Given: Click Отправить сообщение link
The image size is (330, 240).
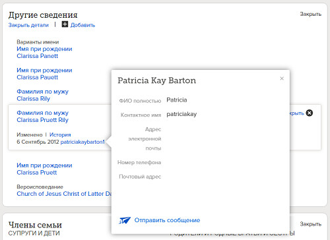Looking at the screenshot, I should pos(167,220).
